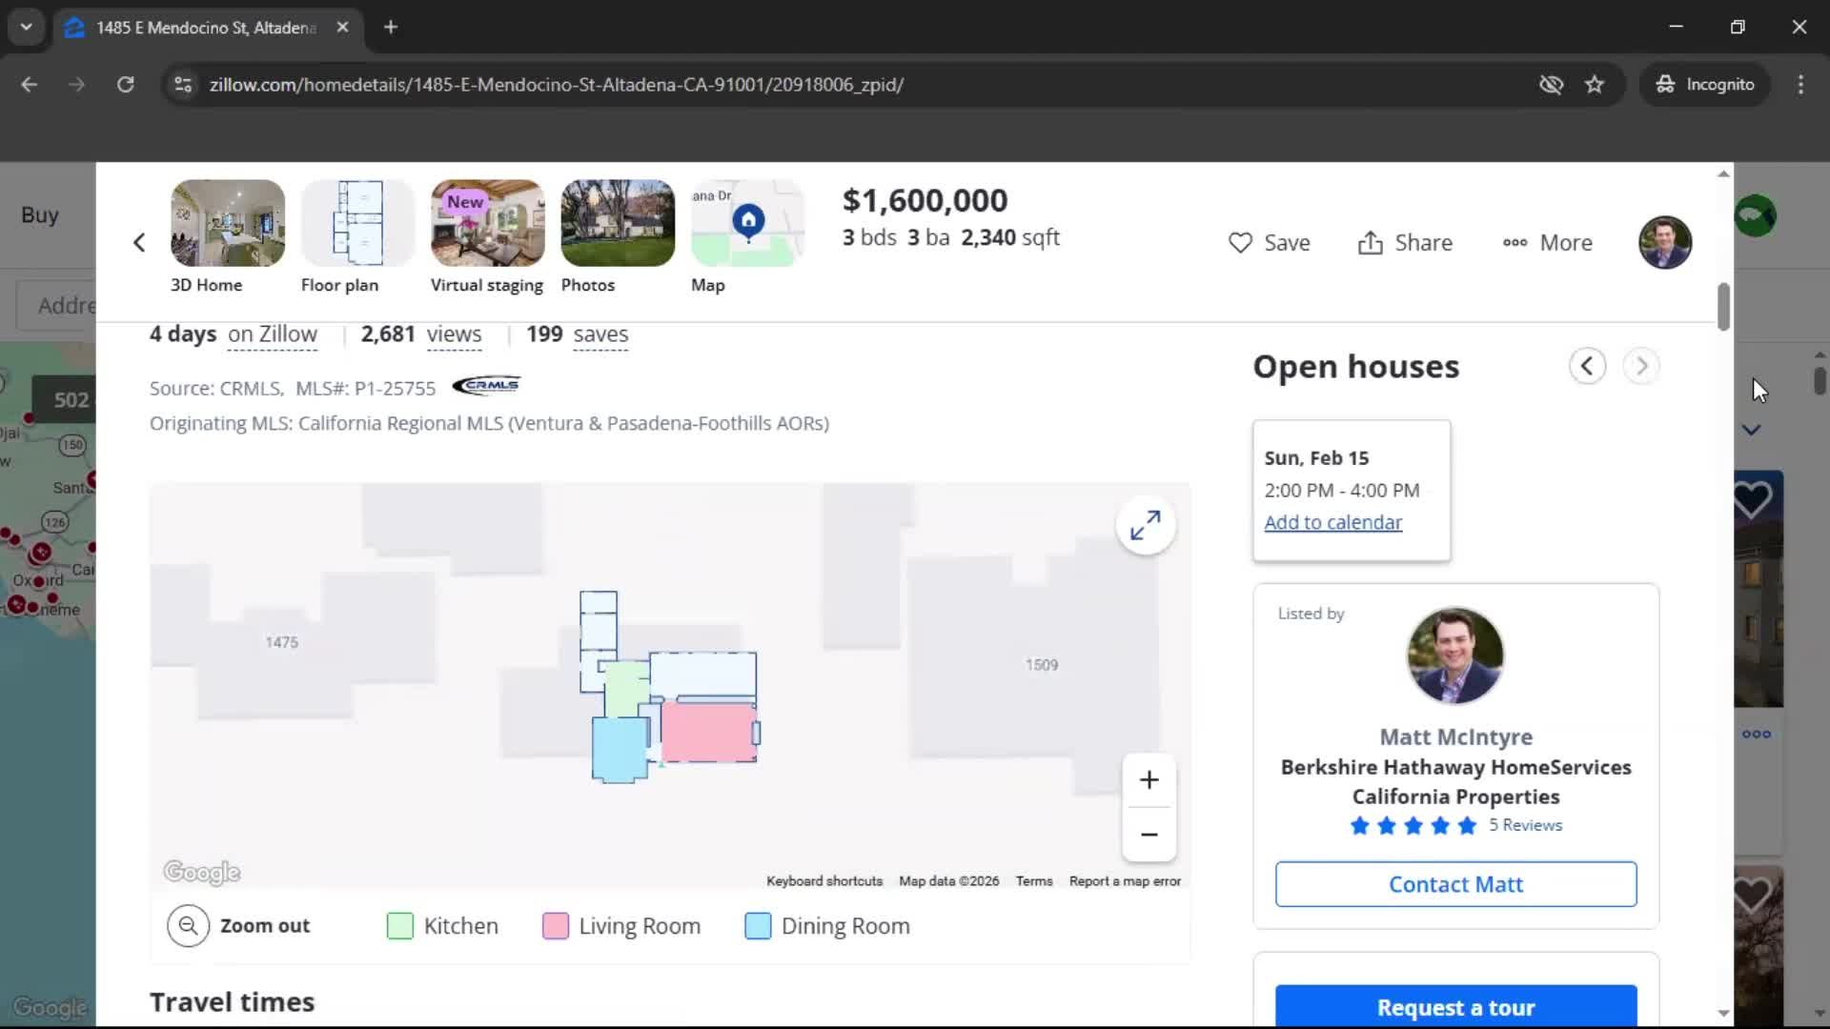Expand the down chevron on the right panel
This screenshot has height=1029, width=1830.
pos(1750,430)
